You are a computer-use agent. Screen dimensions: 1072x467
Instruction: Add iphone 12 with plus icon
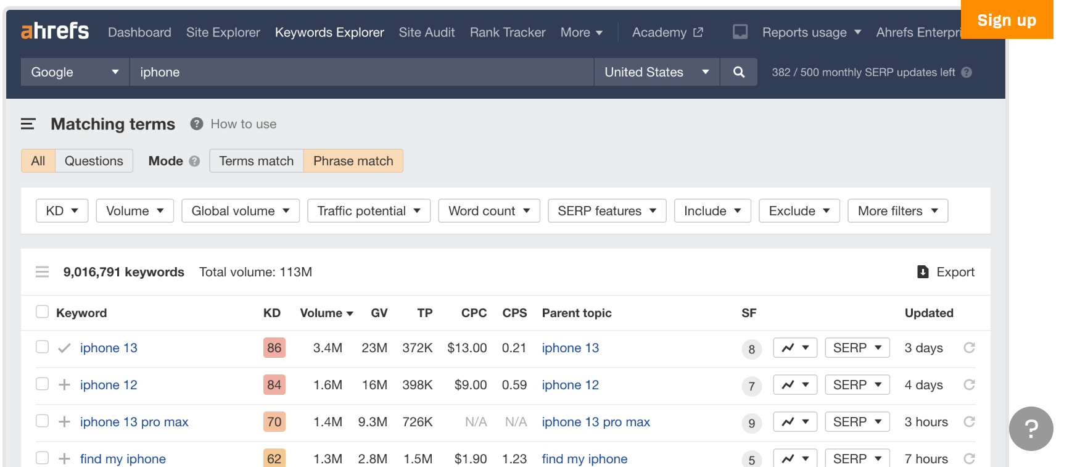click(x=64, y=385)
